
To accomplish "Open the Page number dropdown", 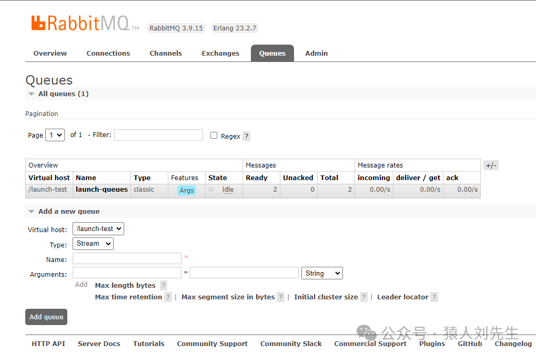I will 55,135.
